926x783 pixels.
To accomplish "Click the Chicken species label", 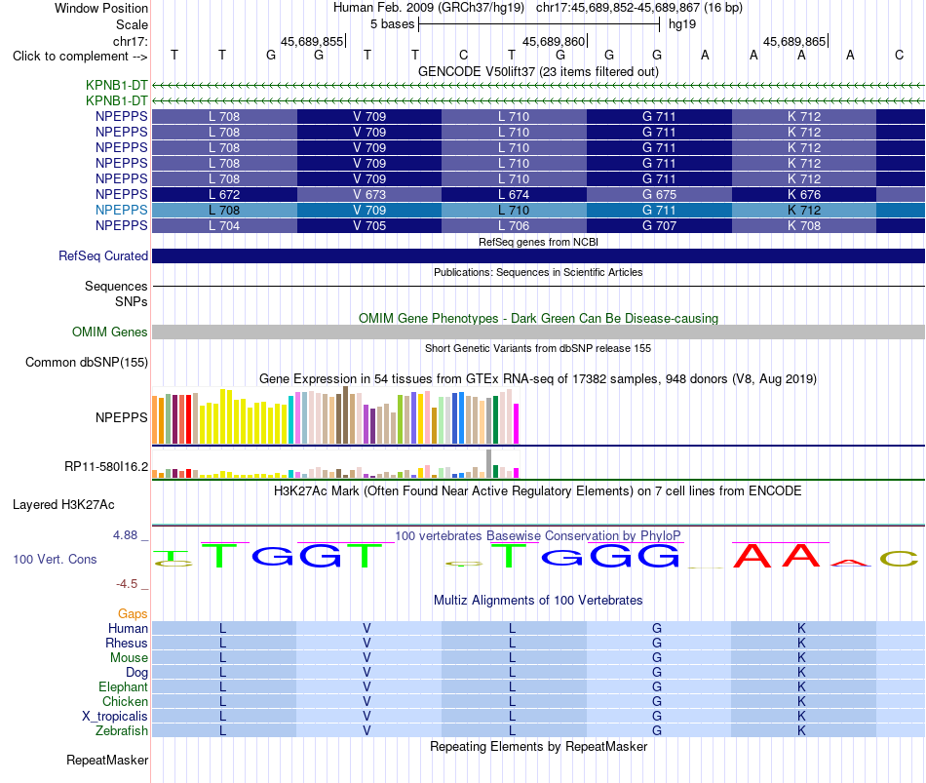I will [125, 701].
